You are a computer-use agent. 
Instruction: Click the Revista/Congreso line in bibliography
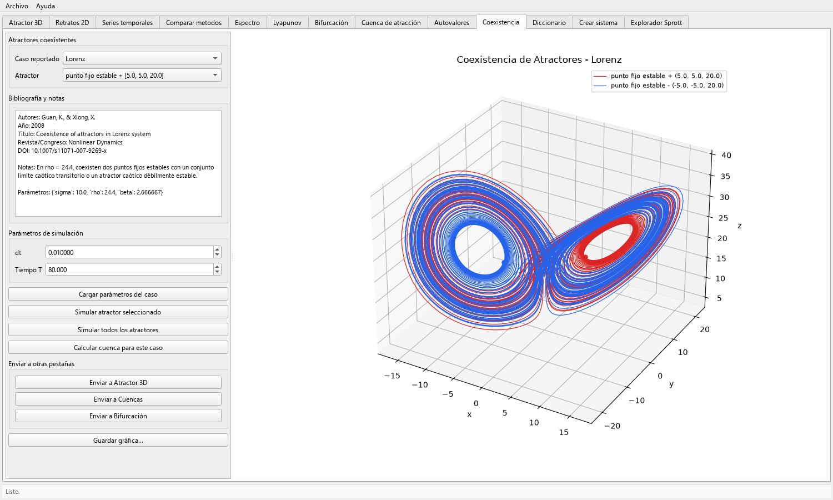(70, 142)
